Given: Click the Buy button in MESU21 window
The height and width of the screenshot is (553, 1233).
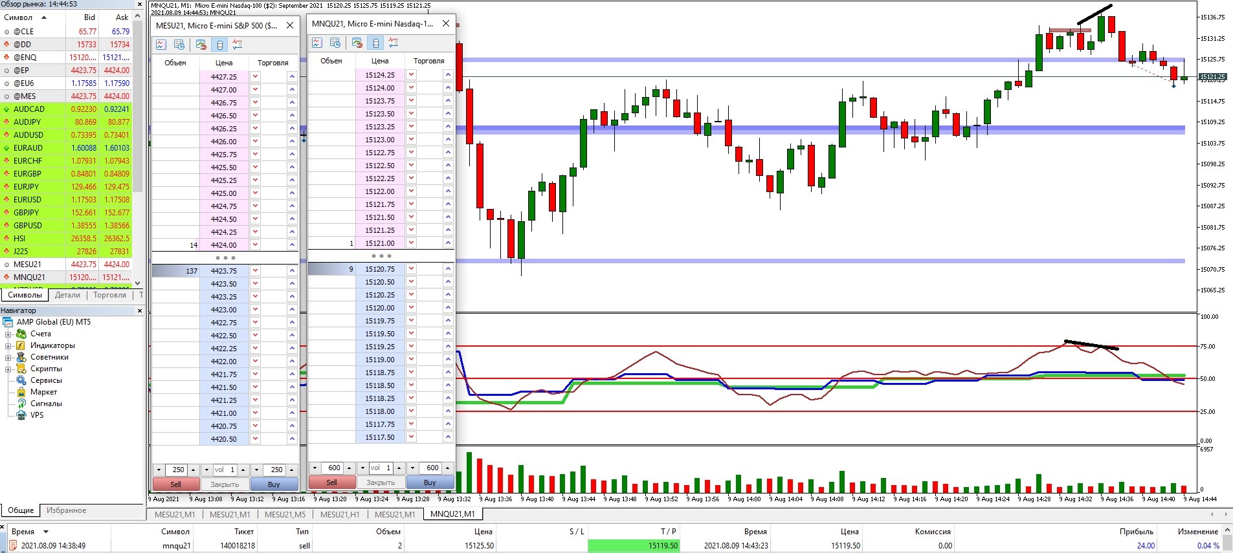Looking at the screenshot, I should click(274, 484).
